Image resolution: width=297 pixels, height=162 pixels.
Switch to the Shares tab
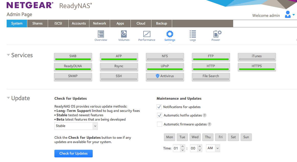coord(38,24)
